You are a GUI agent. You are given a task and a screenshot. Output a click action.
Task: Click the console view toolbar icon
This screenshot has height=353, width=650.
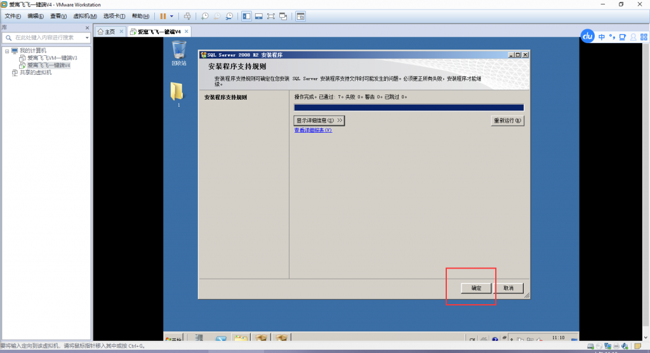[x=300, y=16]
